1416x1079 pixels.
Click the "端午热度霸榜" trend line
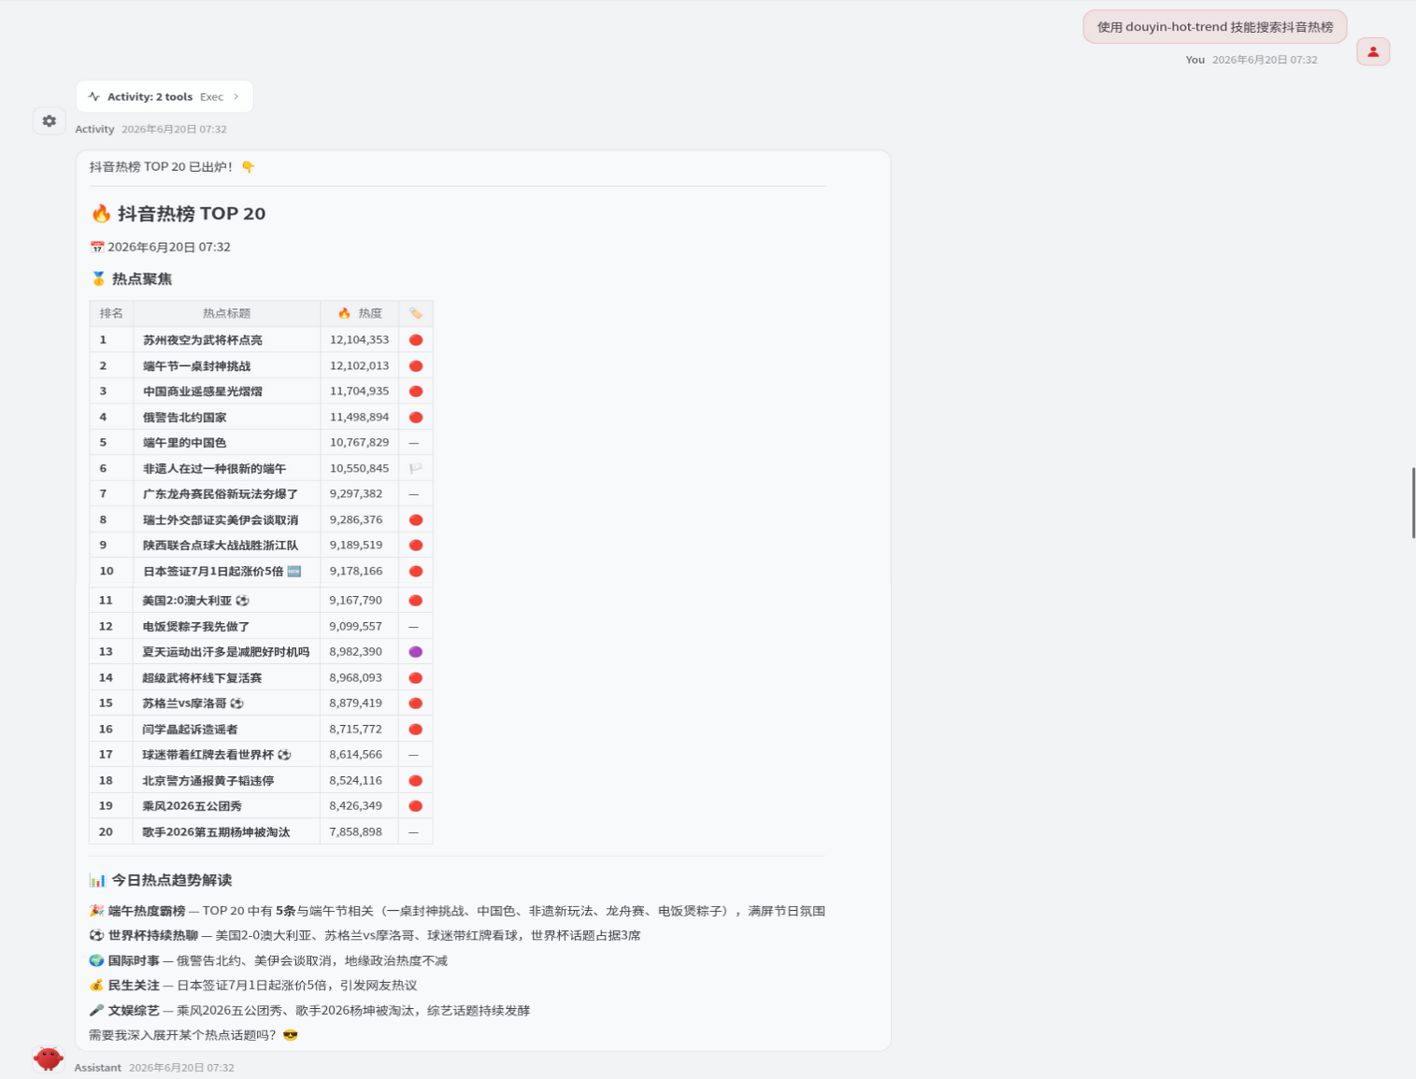457,911
